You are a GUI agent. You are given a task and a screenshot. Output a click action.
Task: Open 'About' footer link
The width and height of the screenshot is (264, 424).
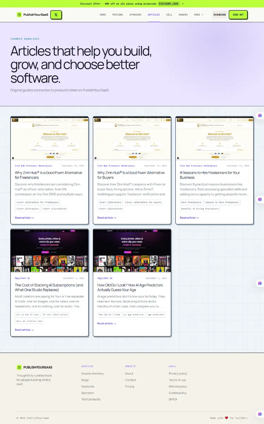coord(129,373)
